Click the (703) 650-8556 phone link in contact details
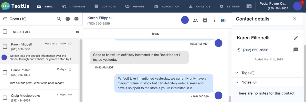The image size is (306, 102). coord(256,50)
